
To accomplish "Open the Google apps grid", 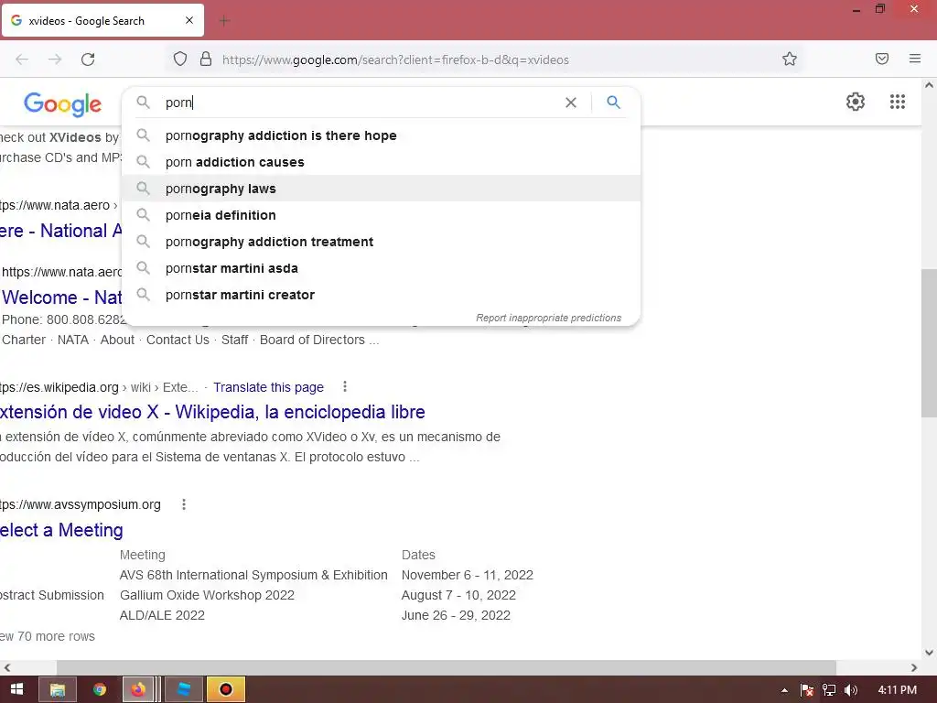I will (898, 102).
